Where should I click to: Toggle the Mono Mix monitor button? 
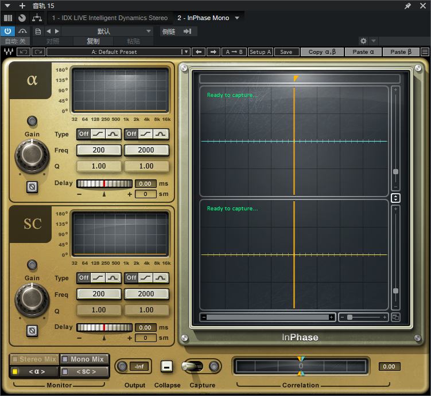pos(85,359)
